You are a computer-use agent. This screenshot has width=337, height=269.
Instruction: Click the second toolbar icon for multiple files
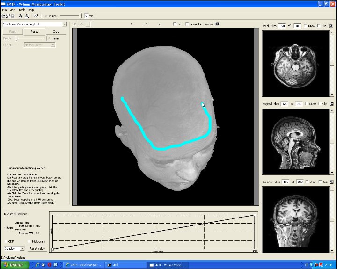coord(8,16)
